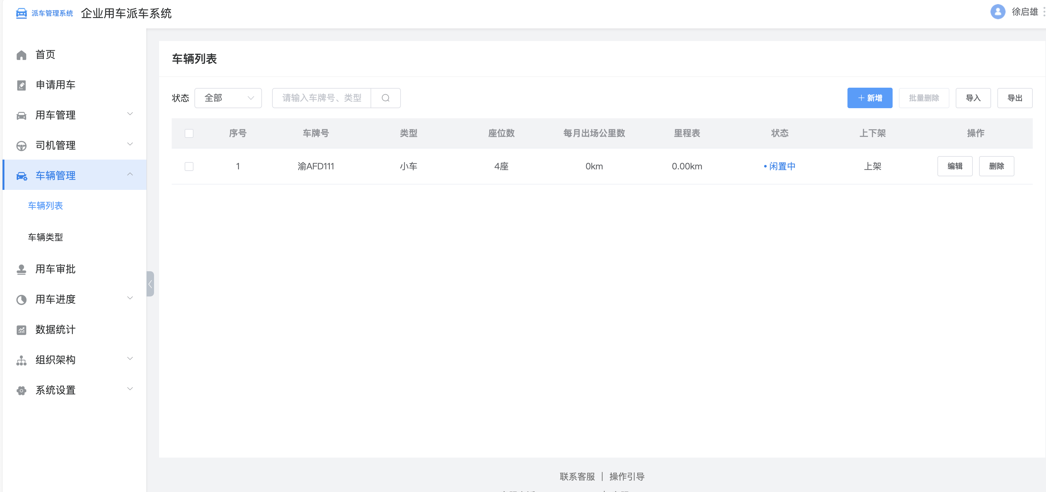Click the user avatar icon
Viewport: 1046px width, 492px height.
[998, 12]
